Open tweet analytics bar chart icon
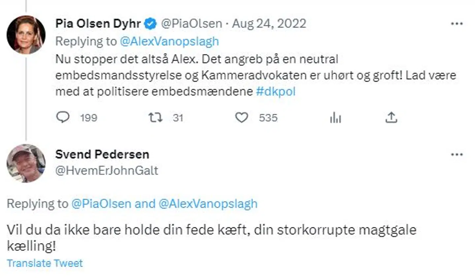Screen dimensions: 475x278 tap(335, 118)
